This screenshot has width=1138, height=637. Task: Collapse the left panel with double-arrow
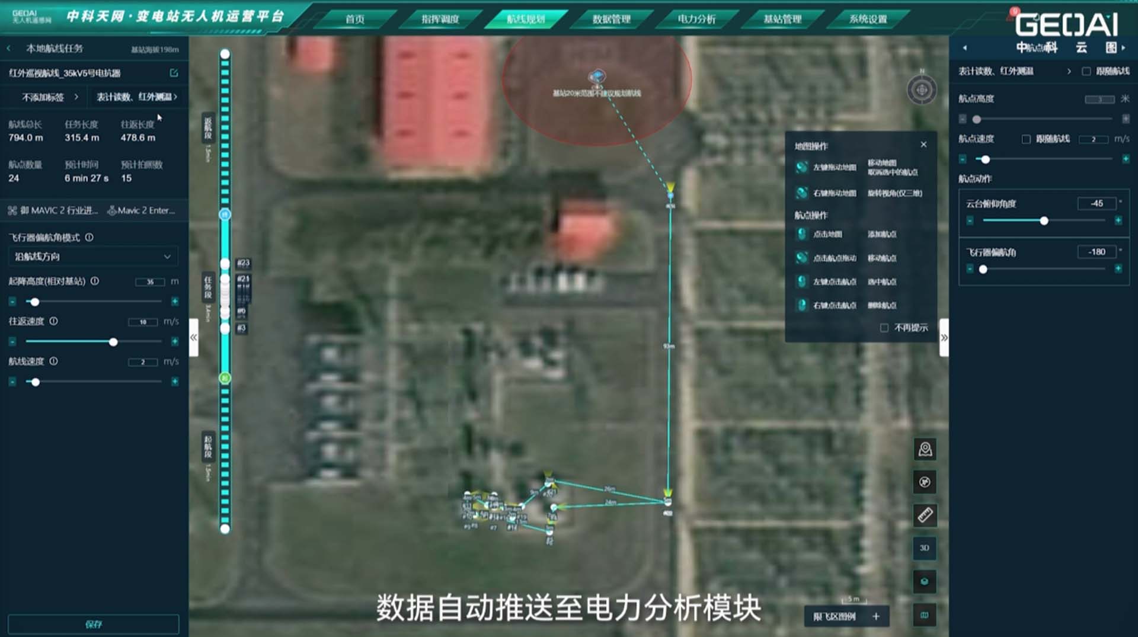click(194, 337)
